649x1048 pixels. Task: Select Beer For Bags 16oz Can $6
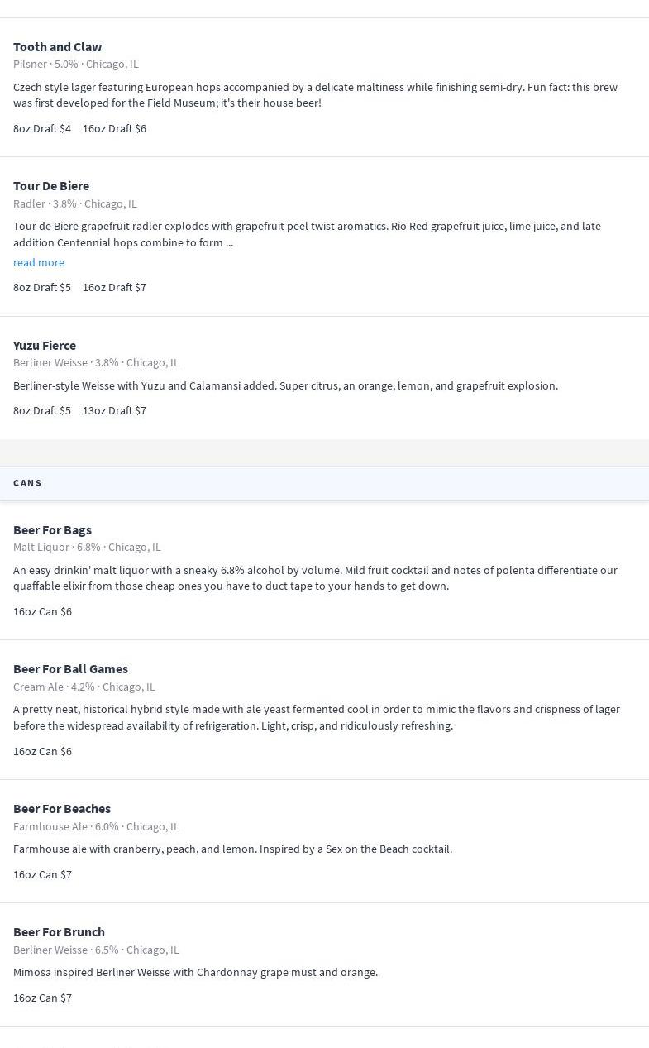click(42, 611)
